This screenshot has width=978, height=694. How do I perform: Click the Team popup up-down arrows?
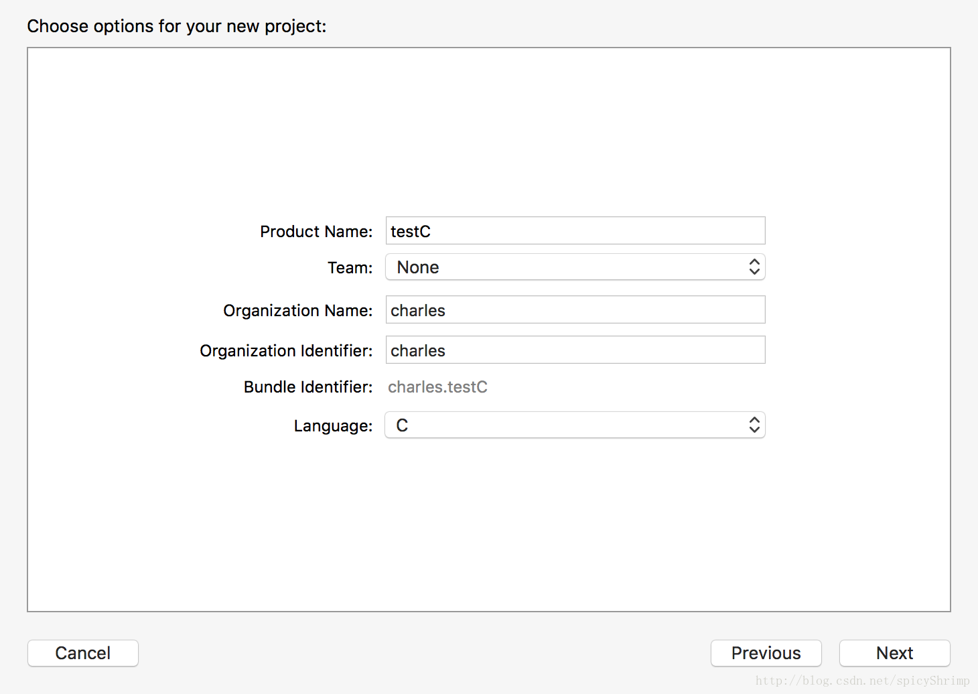(x=754, y=267)
